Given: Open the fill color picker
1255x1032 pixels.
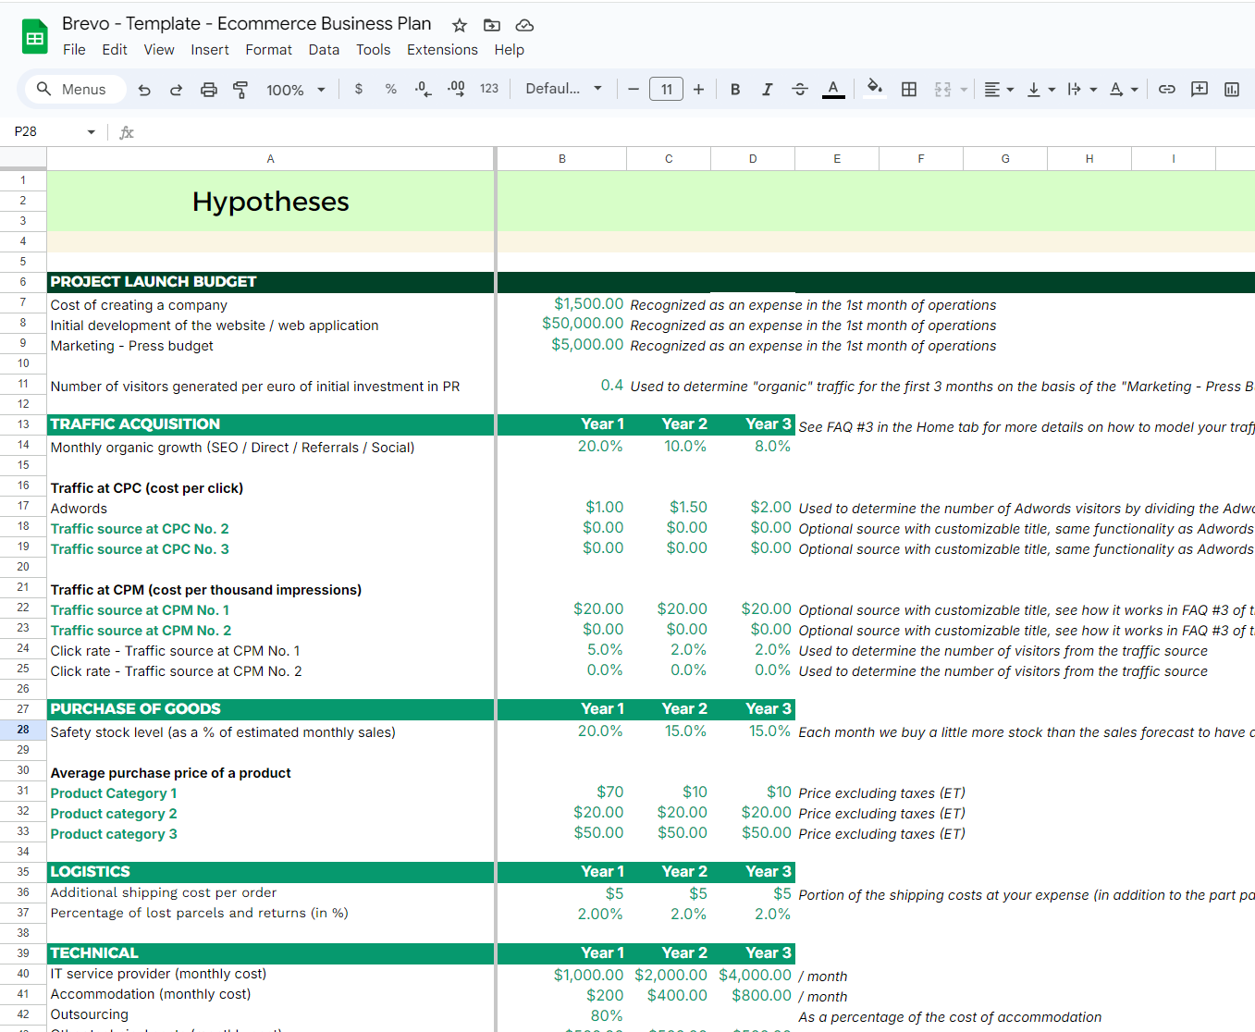Looking at the screenshot, I should click(x=874, y=89).
